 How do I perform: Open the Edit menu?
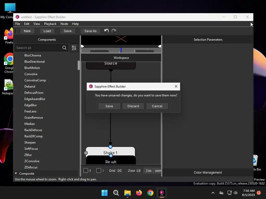pos(27,24)
